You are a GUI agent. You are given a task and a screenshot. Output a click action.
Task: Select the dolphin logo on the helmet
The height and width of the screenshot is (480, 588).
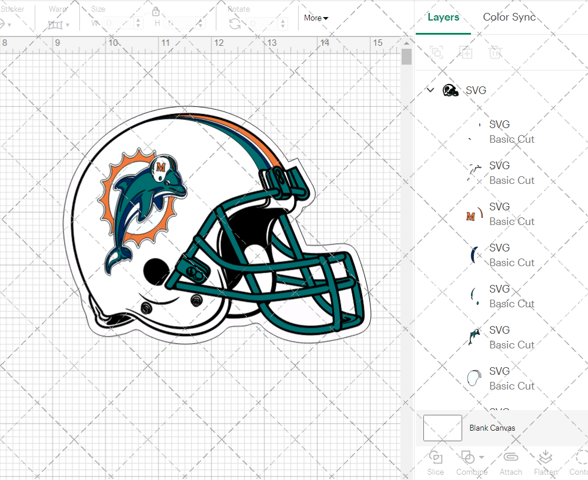(141, 203)
